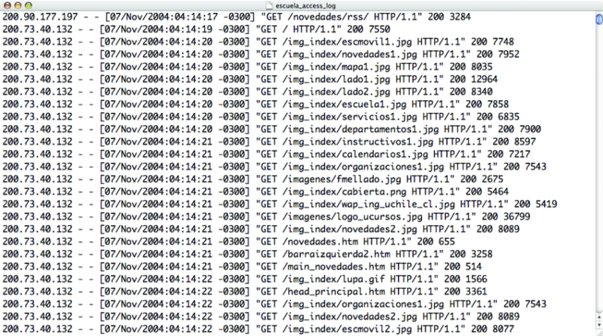Click the IP address 200.90.177.197
The width and height of the screenshot is (603, 336).
[40, 17]
